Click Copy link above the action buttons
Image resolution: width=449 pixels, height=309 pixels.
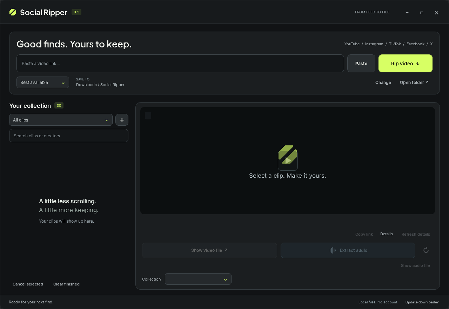point(364,234)
